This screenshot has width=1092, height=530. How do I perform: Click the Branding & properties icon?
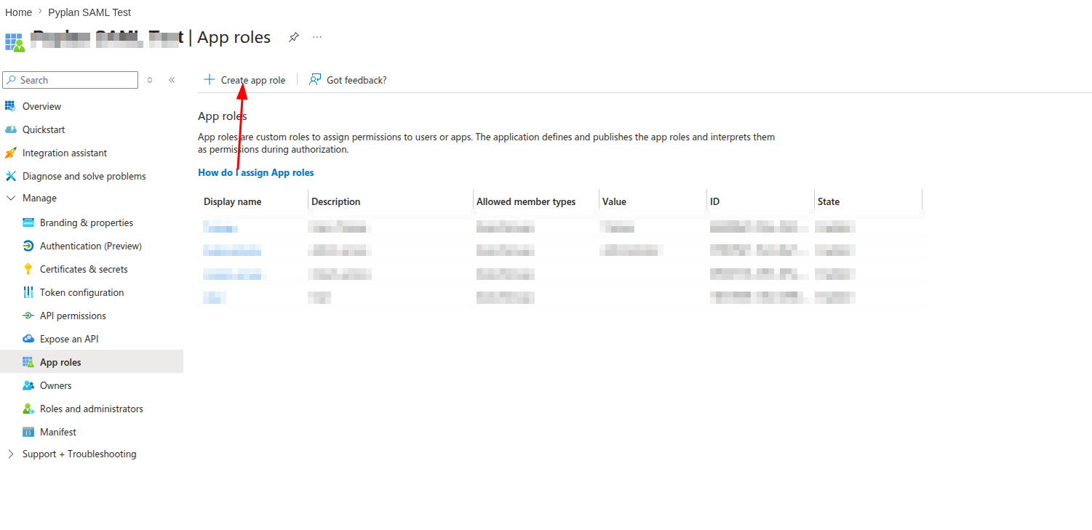(28, 222)
